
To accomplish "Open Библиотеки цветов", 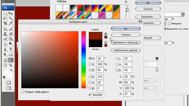I will tap(126, 50).
